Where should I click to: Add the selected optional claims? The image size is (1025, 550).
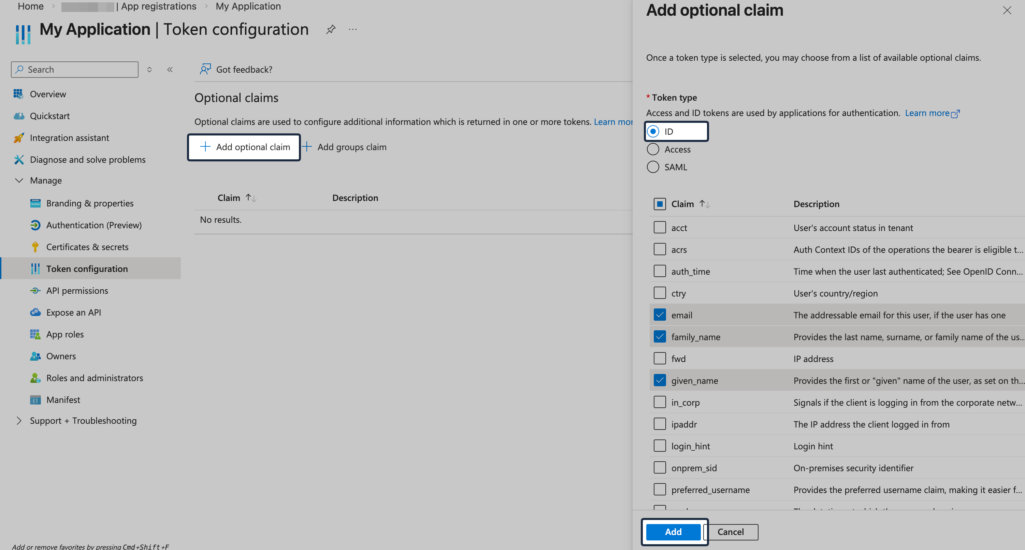click(x=673, y=532)
